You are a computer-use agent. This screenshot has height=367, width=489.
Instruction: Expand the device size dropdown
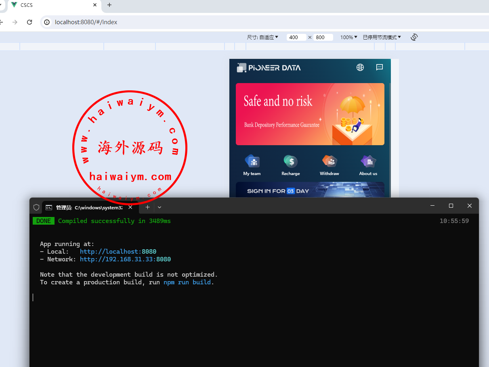[x=263, y=37]
